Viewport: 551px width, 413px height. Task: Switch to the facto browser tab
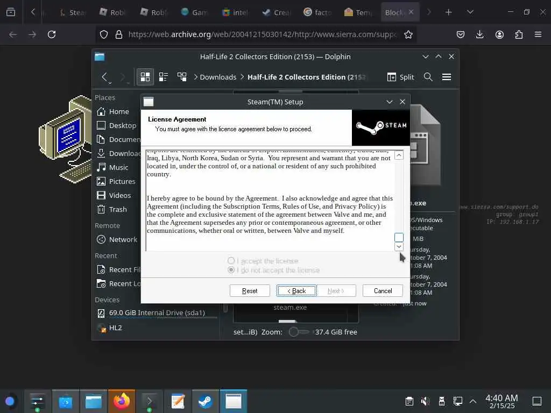(317, 12)
